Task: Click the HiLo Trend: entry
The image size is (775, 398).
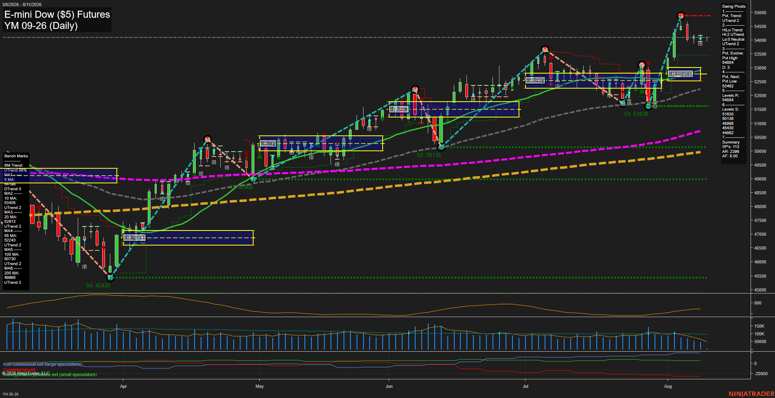Action: pos(733,30)
